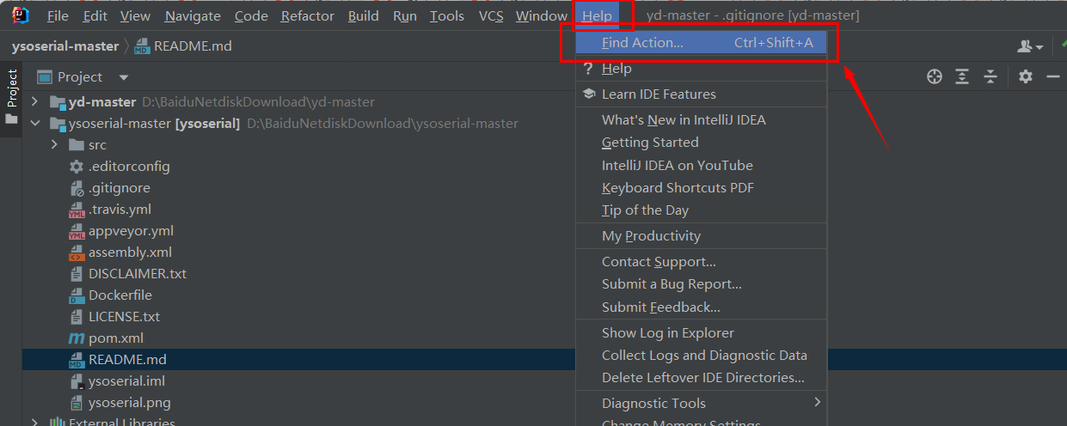Click ysoserial-master breadcrumb
This screenshot has height=426, width=1067.
65,46
